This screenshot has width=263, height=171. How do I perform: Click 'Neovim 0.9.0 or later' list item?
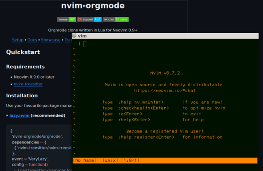[x=34, y=77]
